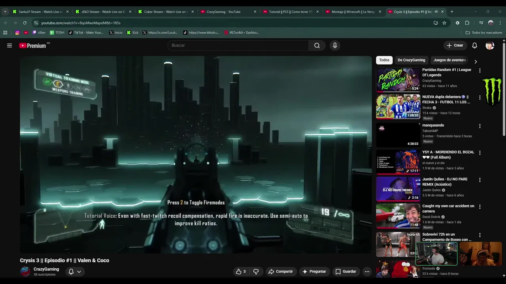Select the Juegos de aventura filter chip
506x284 pixels.
click(x=449, y=60)
